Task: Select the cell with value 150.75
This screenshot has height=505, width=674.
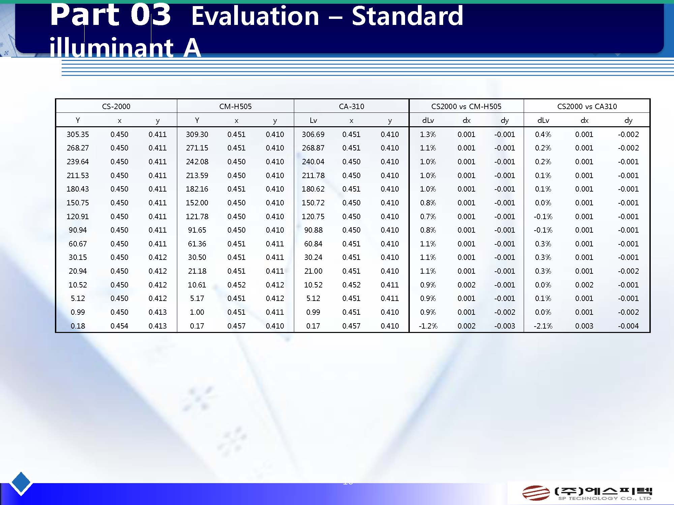Action: point(78,203)
